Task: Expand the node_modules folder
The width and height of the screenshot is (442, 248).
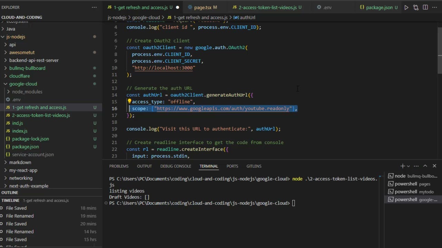Action: (51, 92)
